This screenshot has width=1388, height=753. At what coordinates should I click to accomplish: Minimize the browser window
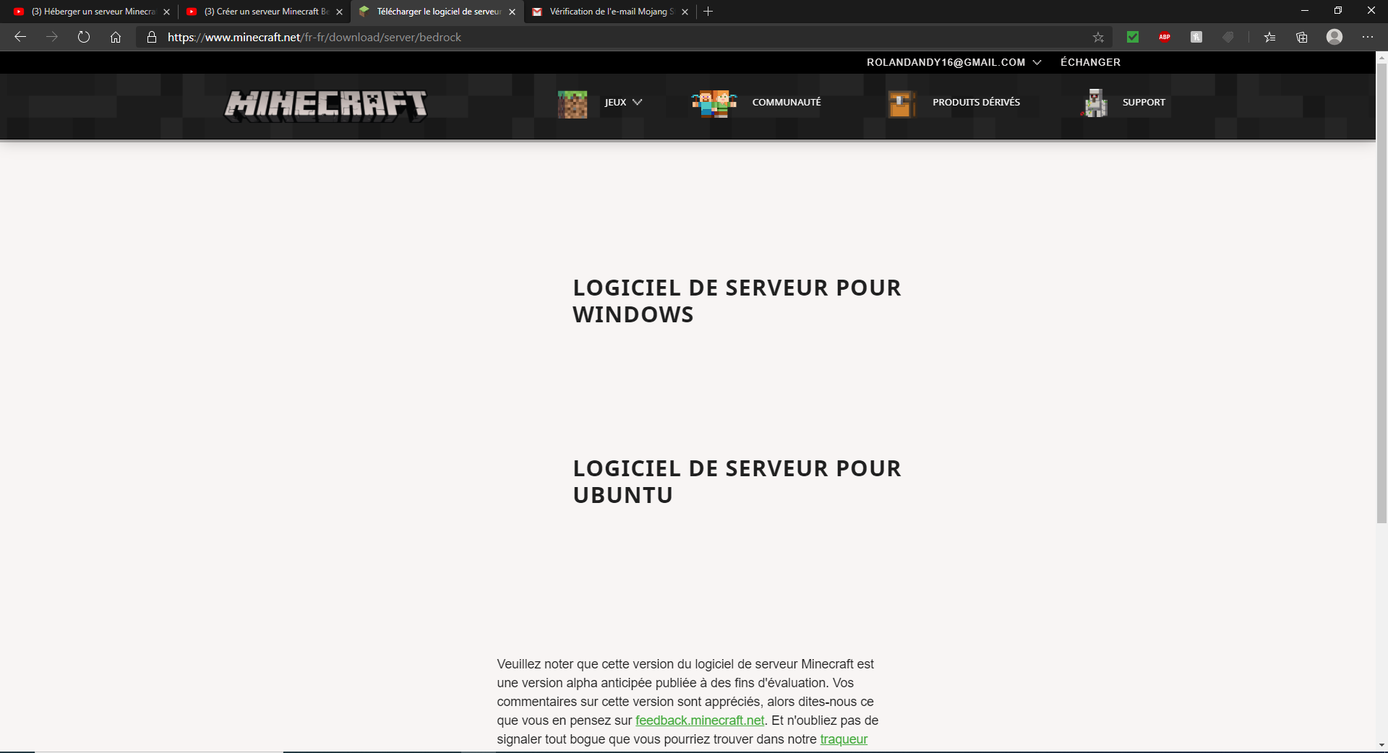[1305, 11]
